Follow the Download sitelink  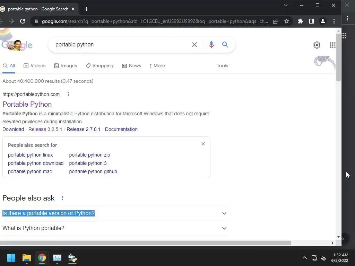click(13, 130)
